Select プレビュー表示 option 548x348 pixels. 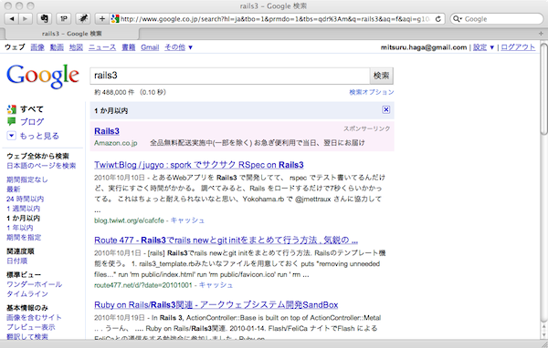pyautogui.click(x=31, y=327)
